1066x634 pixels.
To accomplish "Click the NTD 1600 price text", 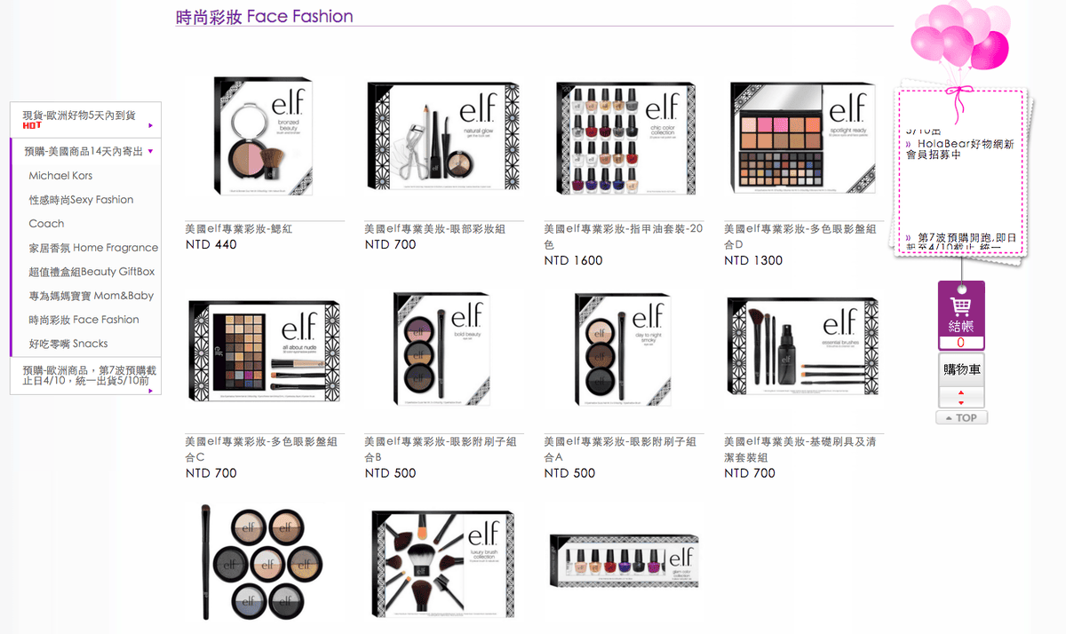I will (573, 260).
